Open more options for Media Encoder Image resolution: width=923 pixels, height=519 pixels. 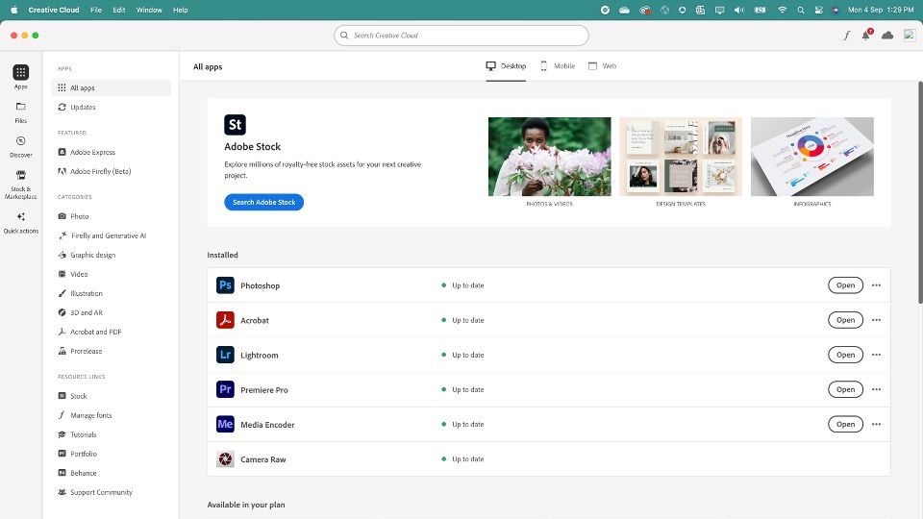877,424
